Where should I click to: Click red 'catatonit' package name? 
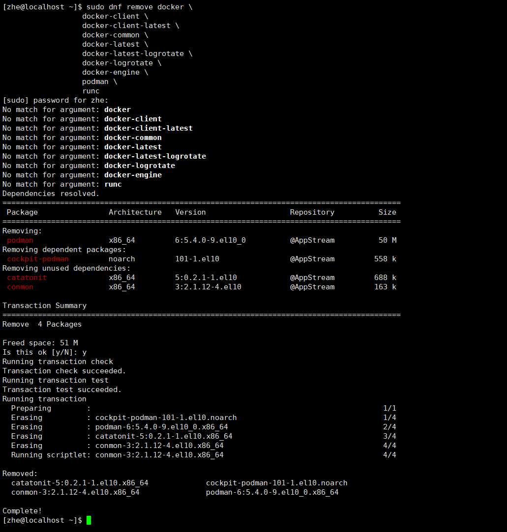(27, 278)
